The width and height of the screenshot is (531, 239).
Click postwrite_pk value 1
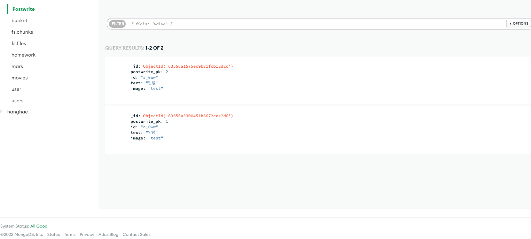pyautogui.click(x=167, y=121)
